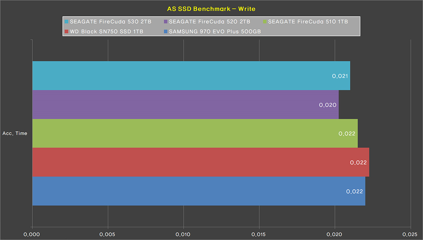Click the 0.005 axis tick label
Viewport: 423px width, 240px height.
[108, 234]
